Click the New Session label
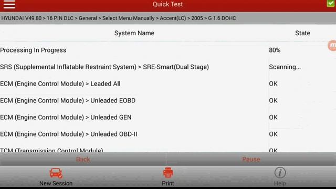This screenshot has width=336, height=189. pos(56,183)
